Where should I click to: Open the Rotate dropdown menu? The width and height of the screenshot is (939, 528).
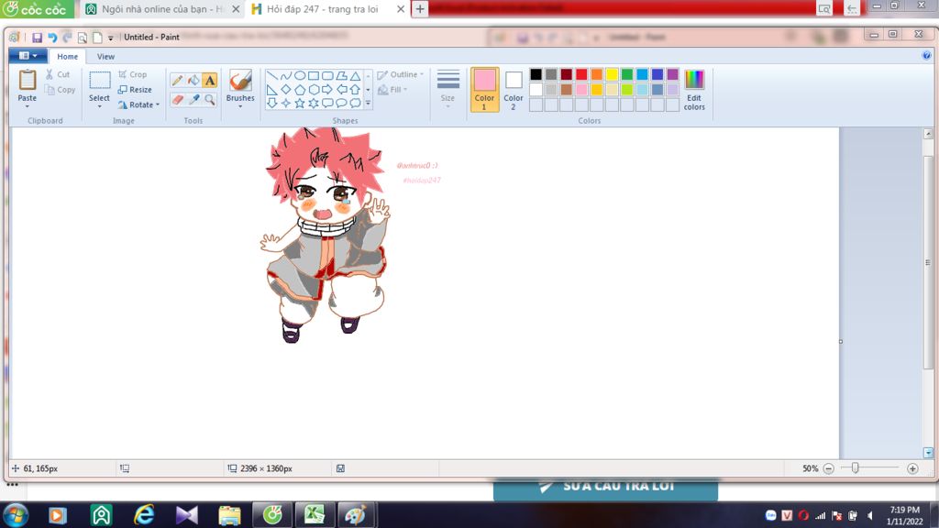point(139,104)
